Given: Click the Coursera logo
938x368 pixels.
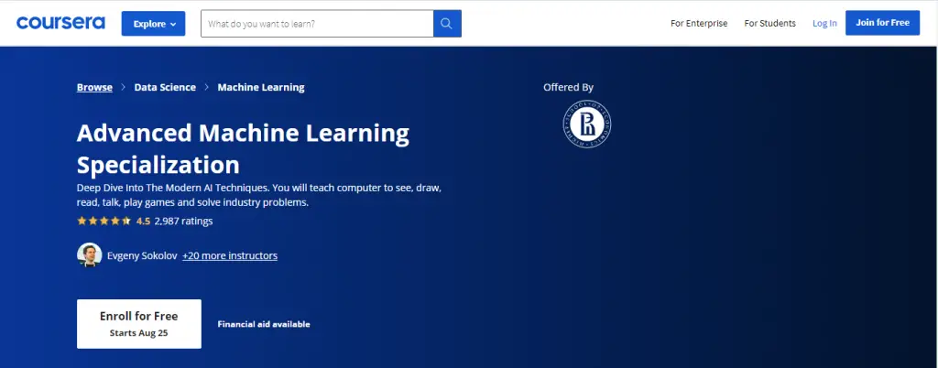Looking at the screenshot, I should (x=60, y=23).
